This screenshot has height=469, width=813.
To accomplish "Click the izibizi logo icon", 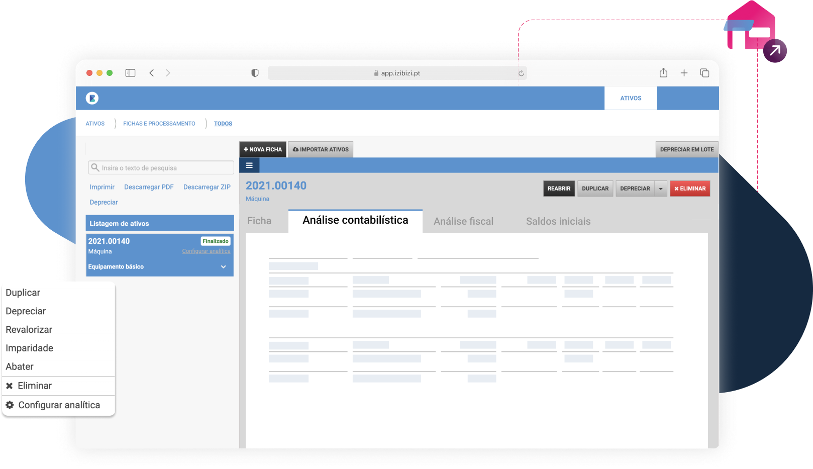I will [x=92, y=98].
